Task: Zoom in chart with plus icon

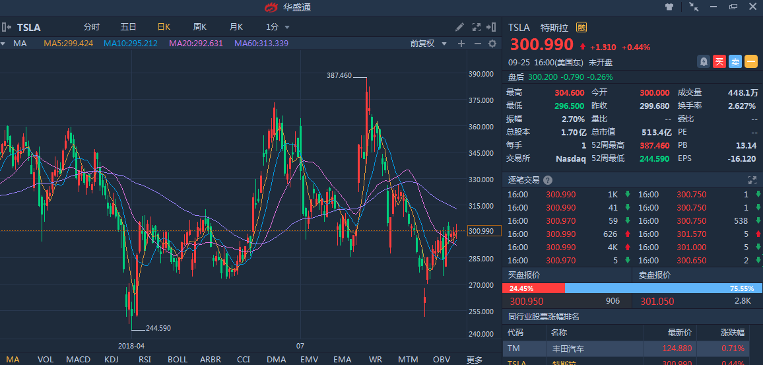Action: tap(461, 44)
